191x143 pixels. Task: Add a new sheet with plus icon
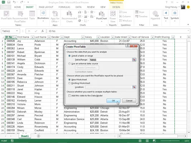pyautogui.click(x=38, y=136)
